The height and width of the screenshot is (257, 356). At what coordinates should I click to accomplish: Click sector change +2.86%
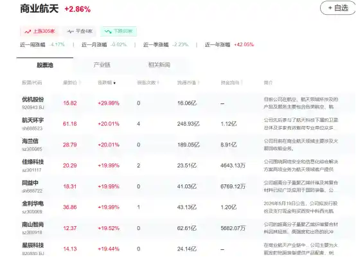(77, 9)
